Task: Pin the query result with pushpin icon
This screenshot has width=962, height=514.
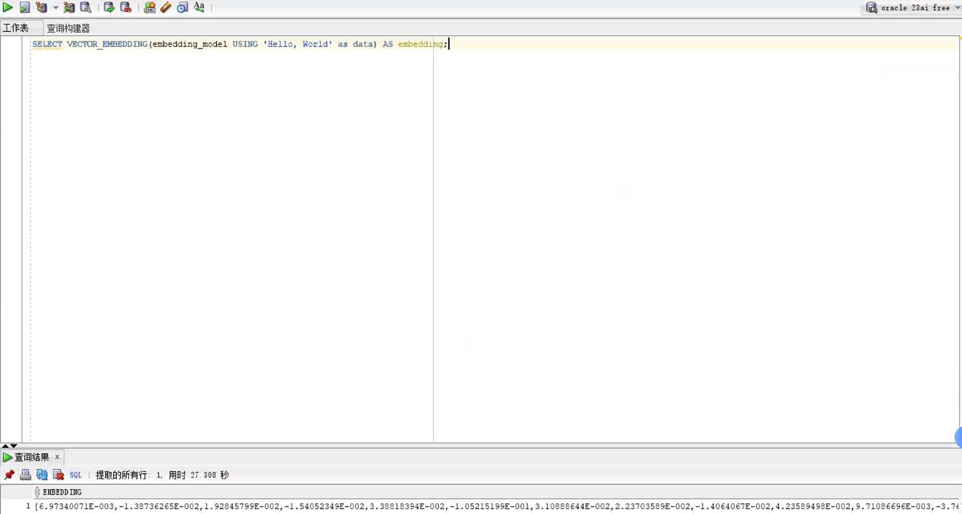Action: (9, 475)
